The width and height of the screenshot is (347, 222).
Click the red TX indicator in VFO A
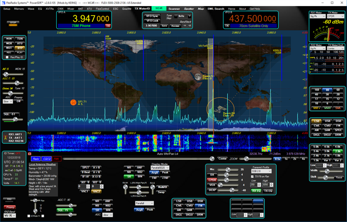[108, 26]
